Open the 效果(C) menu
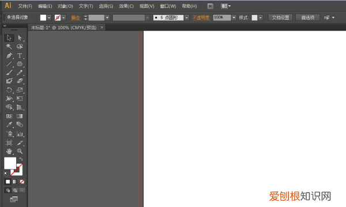 126,6
